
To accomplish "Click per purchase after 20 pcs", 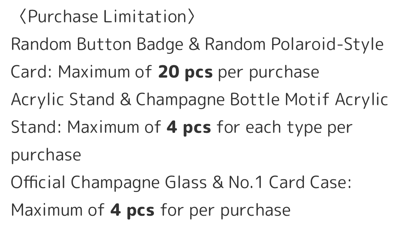I will coord(269,73).
